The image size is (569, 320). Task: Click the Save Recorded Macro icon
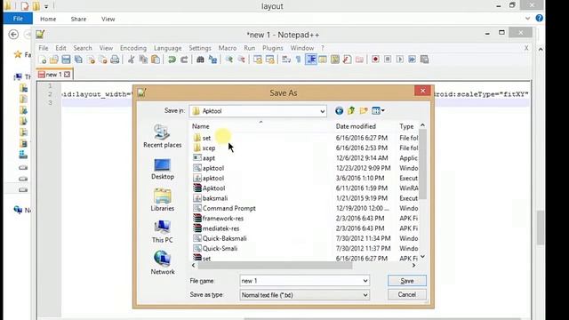point(424,60)
